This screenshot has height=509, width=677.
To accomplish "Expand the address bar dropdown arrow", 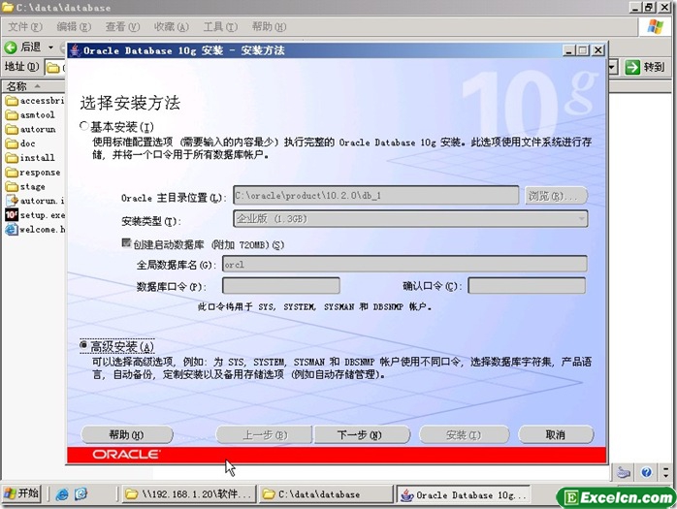I will (x=613, y=67).
